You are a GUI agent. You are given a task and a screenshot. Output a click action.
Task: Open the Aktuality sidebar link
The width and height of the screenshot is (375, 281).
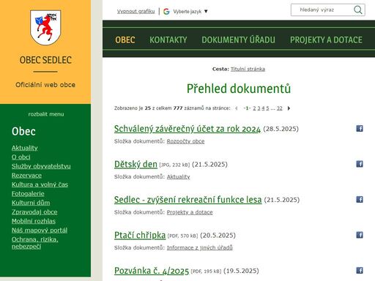coord(25,148)
